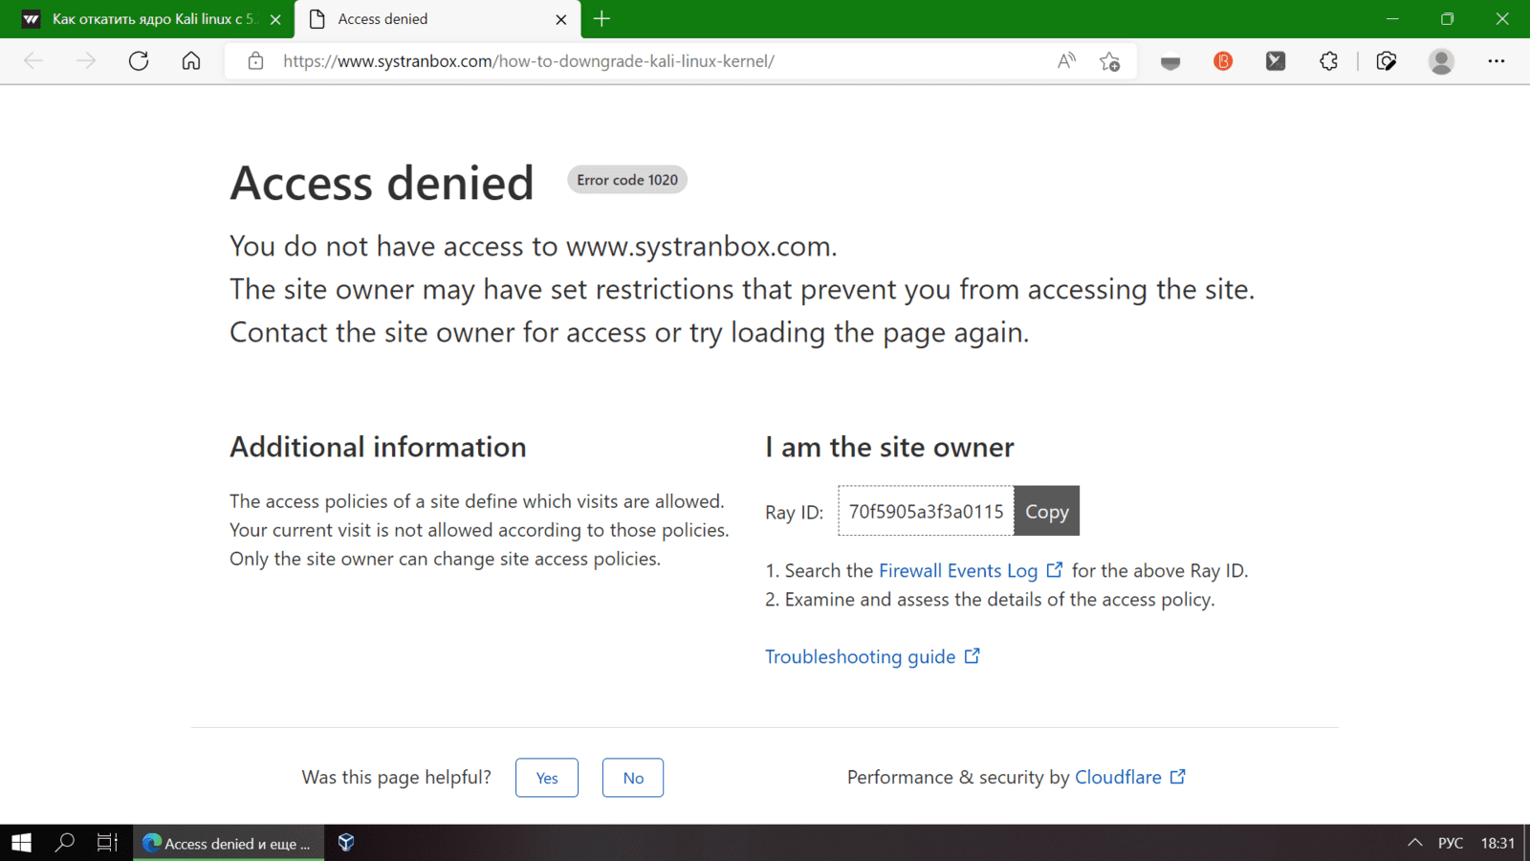
Task: View site information lock icon
Action: [255, 61]
